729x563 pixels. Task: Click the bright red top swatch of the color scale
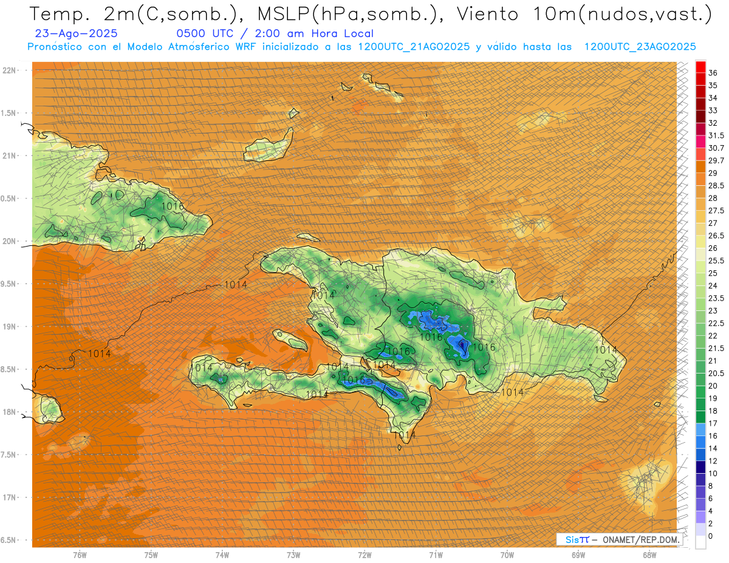point(700,67)
